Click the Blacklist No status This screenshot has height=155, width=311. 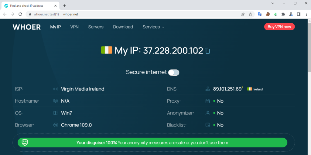click(220, 125)
